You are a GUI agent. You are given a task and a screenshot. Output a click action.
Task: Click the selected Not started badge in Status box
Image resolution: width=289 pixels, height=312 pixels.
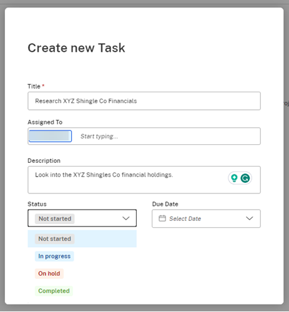click(x=55, y=219)
